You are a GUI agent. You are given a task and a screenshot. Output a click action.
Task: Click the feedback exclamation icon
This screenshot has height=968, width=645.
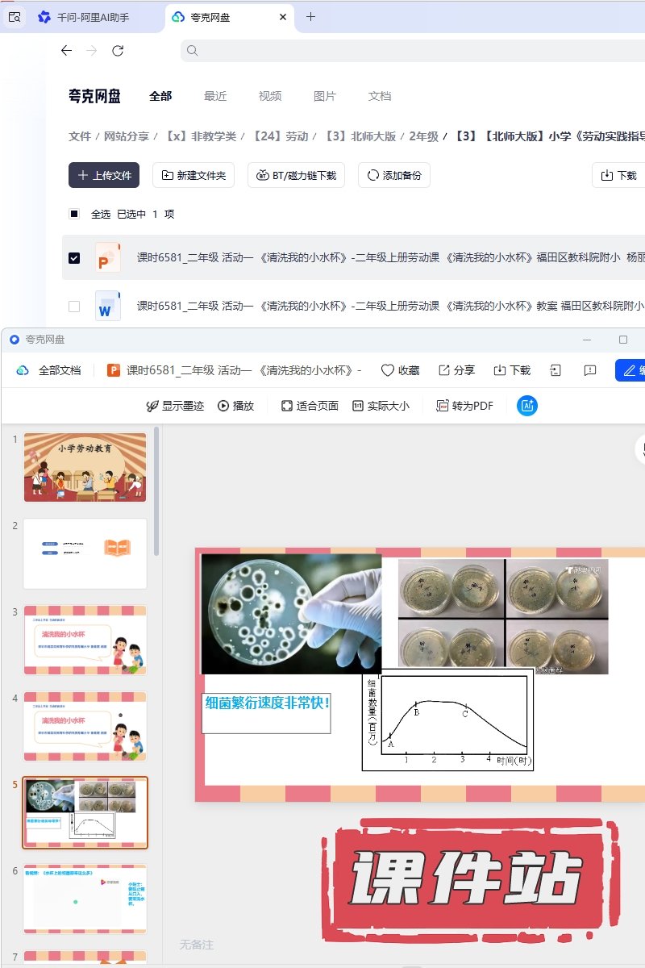pyautogui.click(x=590, y=370)
